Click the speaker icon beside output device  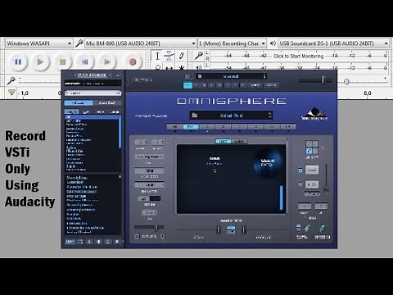click(273, 43)
